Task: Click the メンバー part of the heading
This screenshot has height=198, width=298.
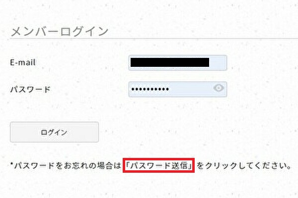Action: 34,32
